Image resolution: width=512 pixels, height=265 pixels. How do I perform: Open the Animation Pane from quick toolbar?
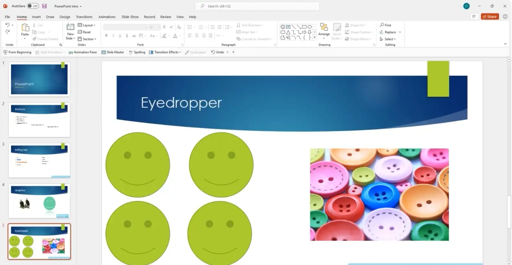(82, 52)
